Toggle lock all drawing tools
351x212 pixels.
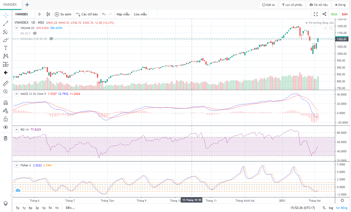click(x=5, y=119)
